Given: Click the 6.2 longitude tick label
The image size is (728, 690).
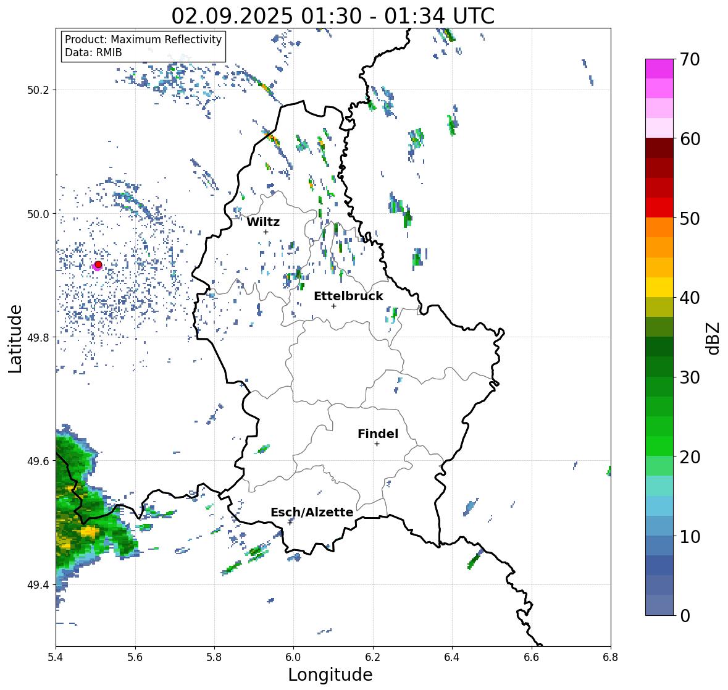Looking at the screenshot, I should tap(373, 657).
